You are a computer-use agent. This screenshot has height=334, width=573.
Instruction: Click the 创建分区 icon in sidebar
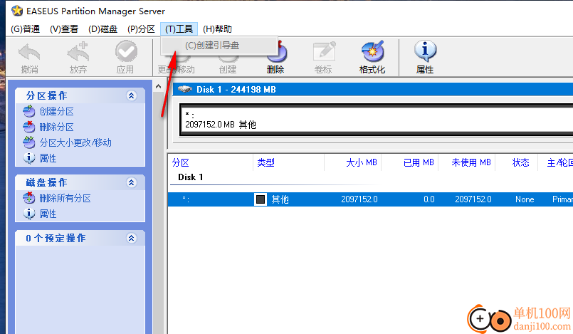(29, 110)
